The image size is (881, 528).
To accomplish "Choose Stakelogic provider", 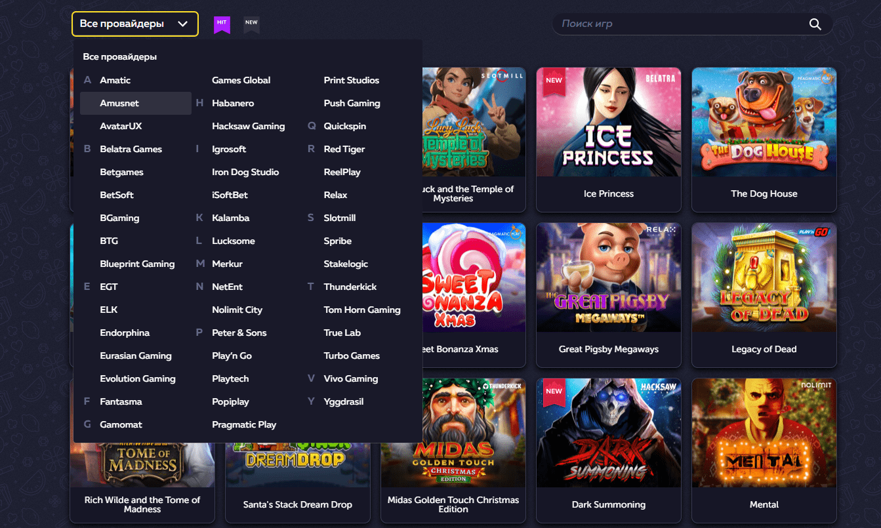I will (346, 264).
